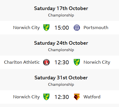Click Championship label under 31st October
This screenshot has width=119, height=107.
click(x=61, y=84)
